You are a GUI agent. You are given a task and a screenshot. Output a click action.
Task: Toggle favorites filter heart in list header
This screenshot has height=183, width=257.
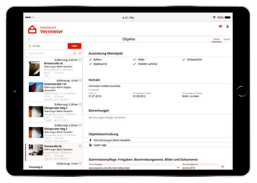pyautogui.click(x=80, y=54)
